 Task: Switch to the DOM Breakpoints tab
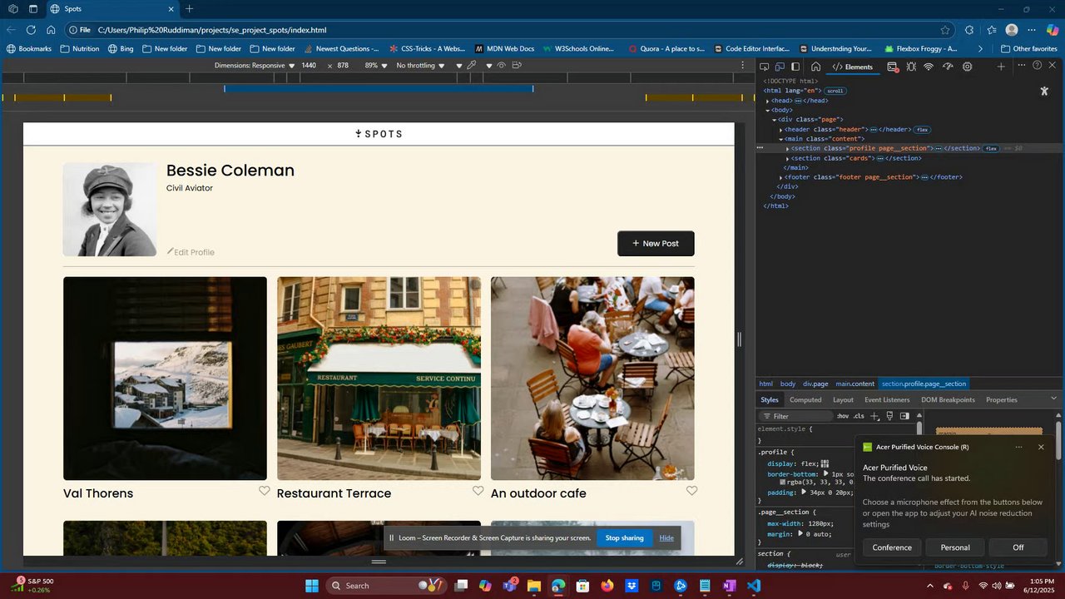[x=948, y=400]
